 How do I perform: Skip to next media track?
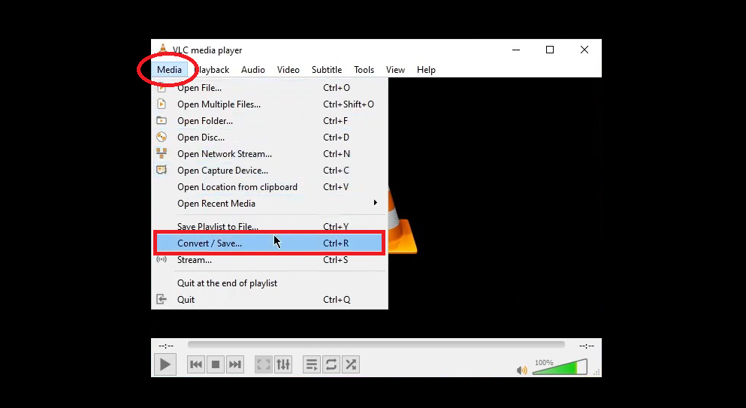pyautogui.click(x=235, y=364)
